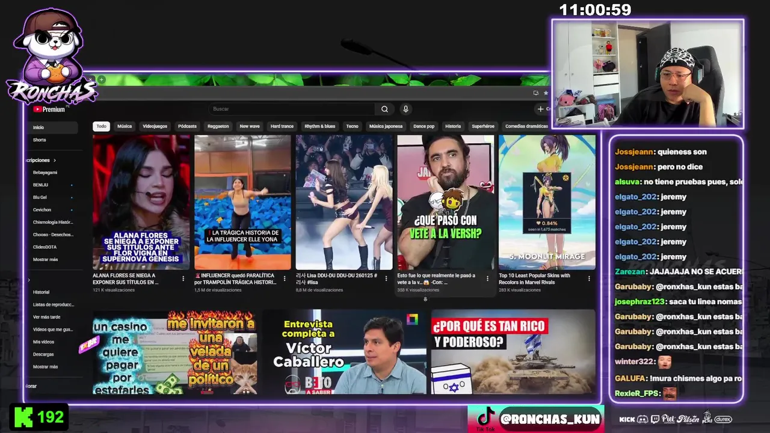
Task: Click the TikTok logo in bottom banner
Action: 485,417
